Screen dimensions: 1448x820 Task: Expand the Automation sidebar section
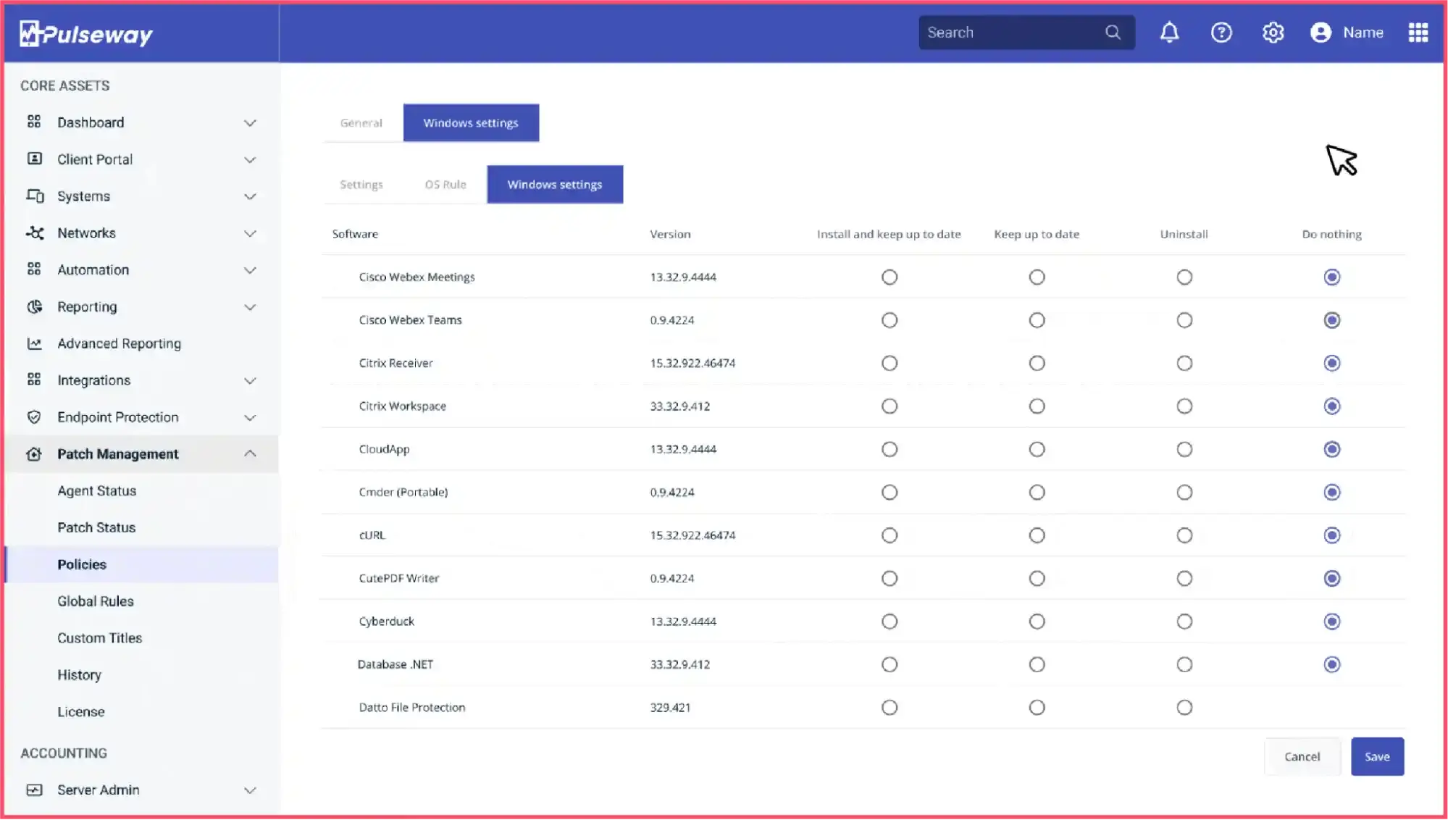[251, 269]
